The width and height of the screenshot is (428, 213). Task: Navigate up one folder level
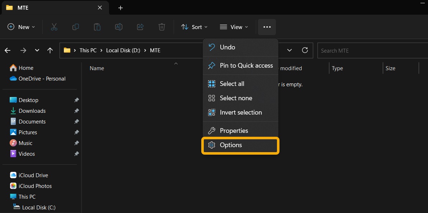(x=50, y=50)
